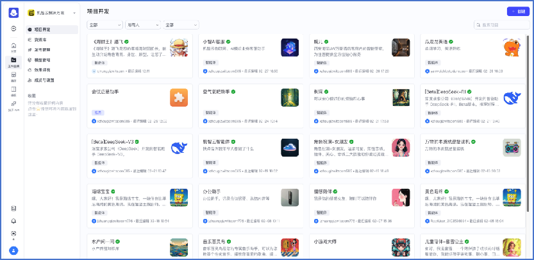This screenshot has height=260, width=534.
Task: Open the blue user avatar at bottom left
Action: click(13, 251)
